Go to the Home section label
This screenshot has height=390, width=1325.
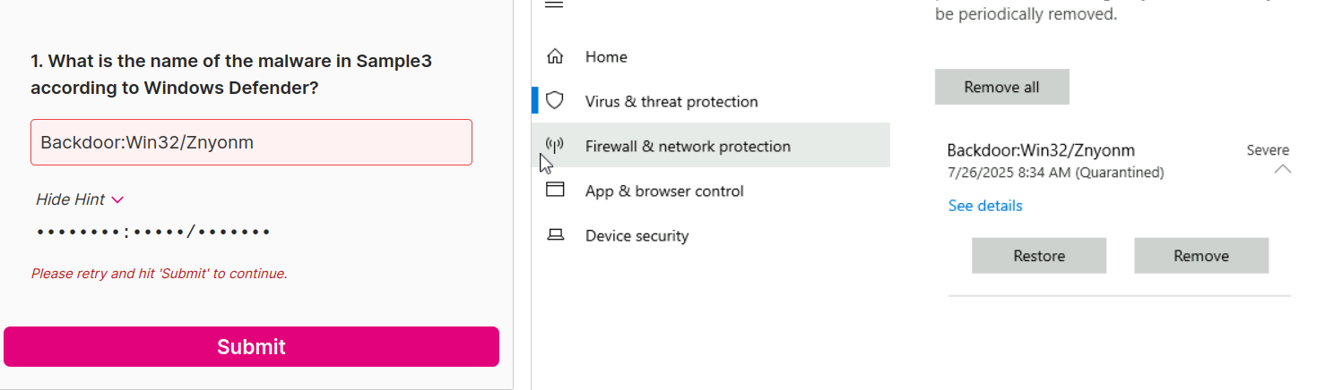[606, 57]
